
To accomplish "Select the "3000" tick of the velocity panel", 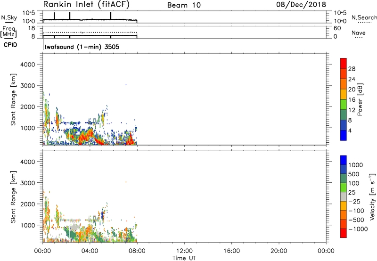I will [x=27, y=183].
